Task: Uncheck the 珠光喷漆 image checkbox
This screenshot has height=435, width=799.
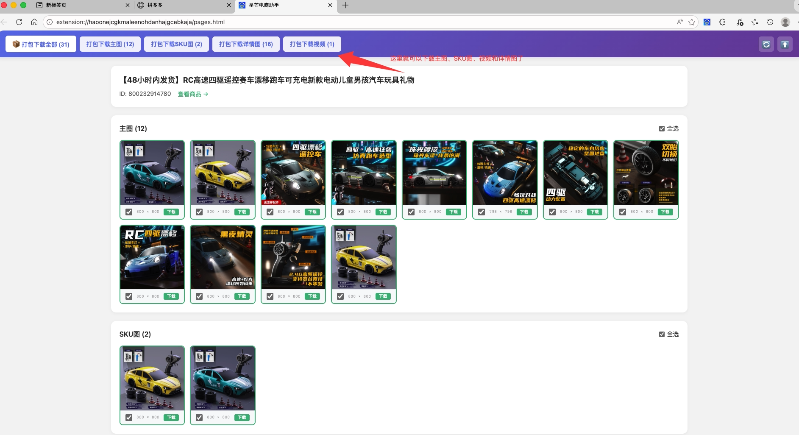Action: [x=411, y=212]
